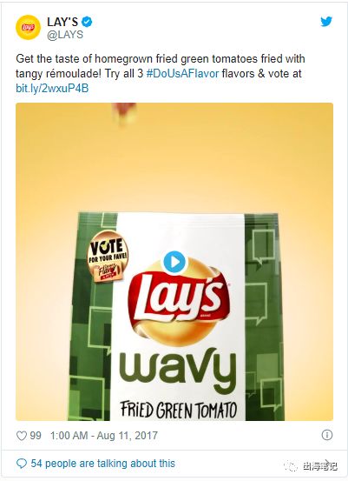Click the speech bubble reply icon

[21, 464]
